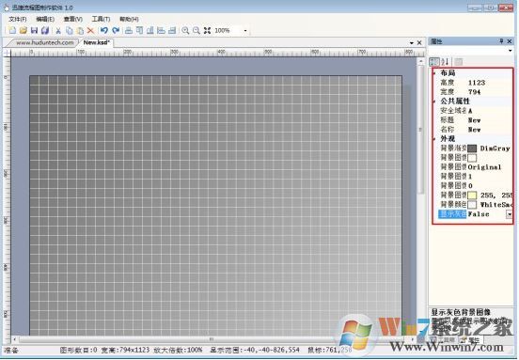Sort properties alphabetically with A-Z icon

click(x=445, y=61)
